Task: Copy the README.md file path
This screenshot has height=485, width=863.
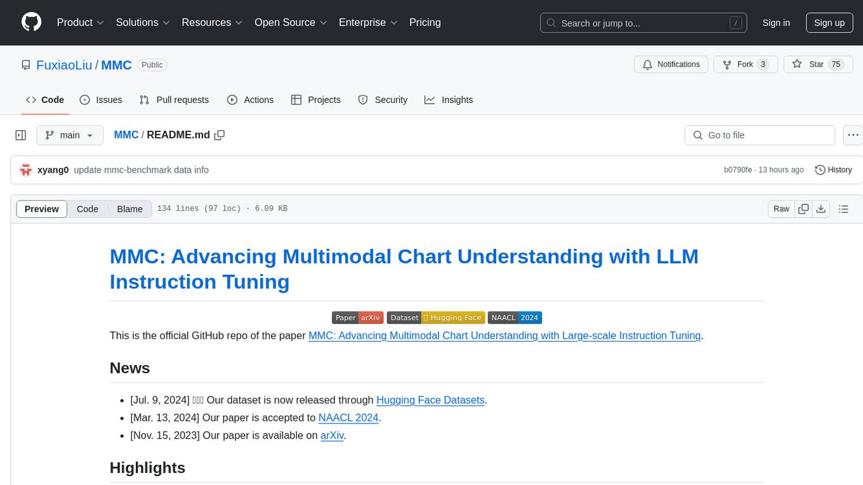Action: pos(220,135)
